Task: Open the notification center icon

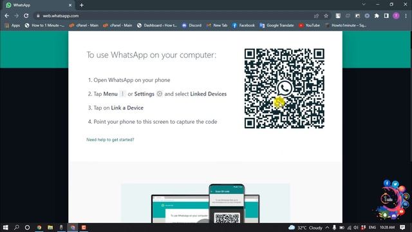Action: (402, 227)
